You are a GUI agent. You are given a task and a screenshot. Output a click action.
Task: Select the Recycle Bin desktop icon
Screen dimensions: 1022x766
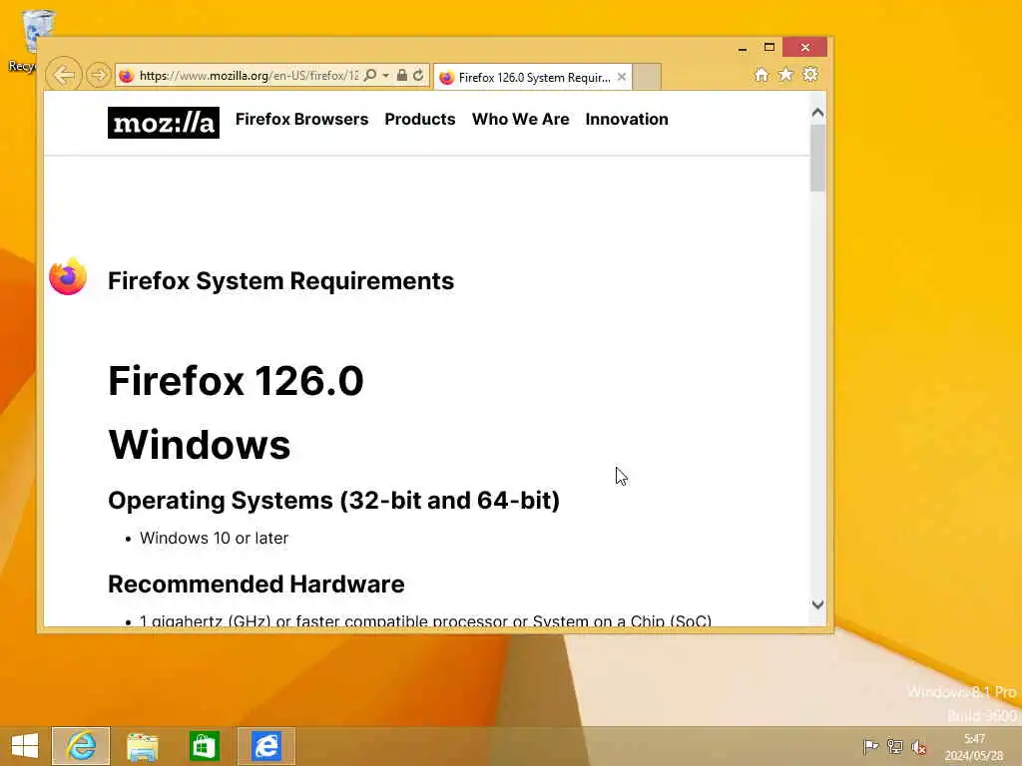click(x=29, y=40)
